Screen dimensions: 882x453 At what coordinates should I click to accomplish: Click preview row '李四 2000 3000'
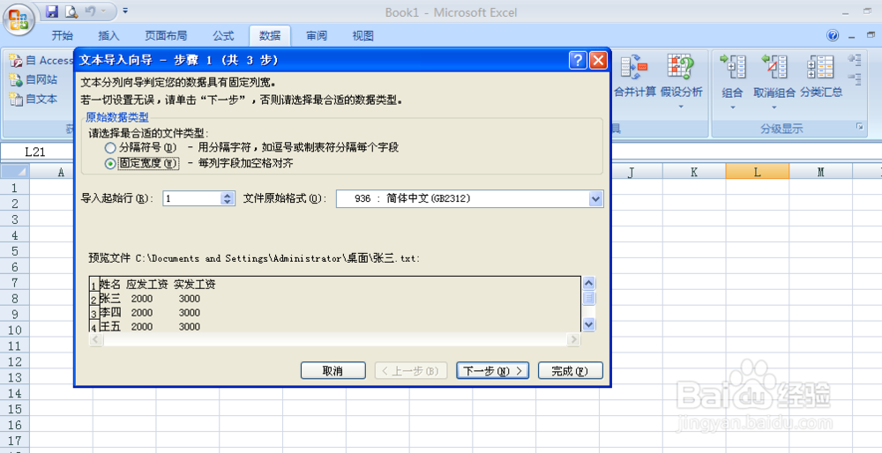(x=150, y=313)
